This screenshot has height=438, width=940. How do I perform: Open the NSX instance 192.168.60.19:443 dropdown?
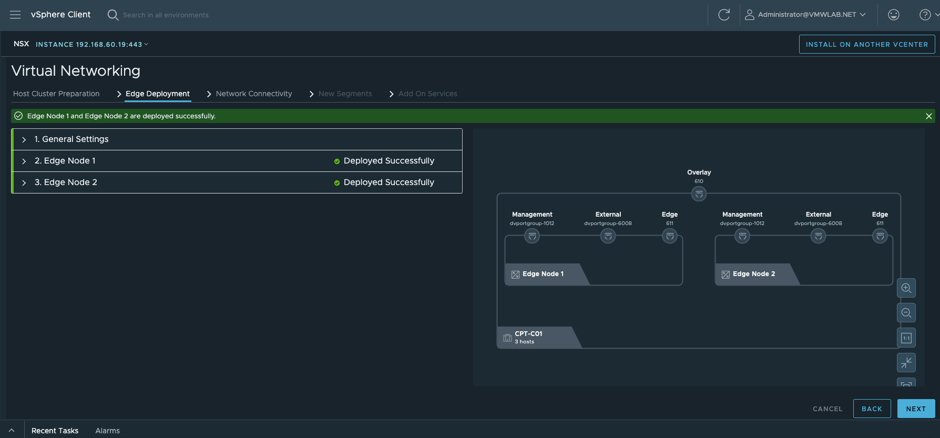(92, 45)
